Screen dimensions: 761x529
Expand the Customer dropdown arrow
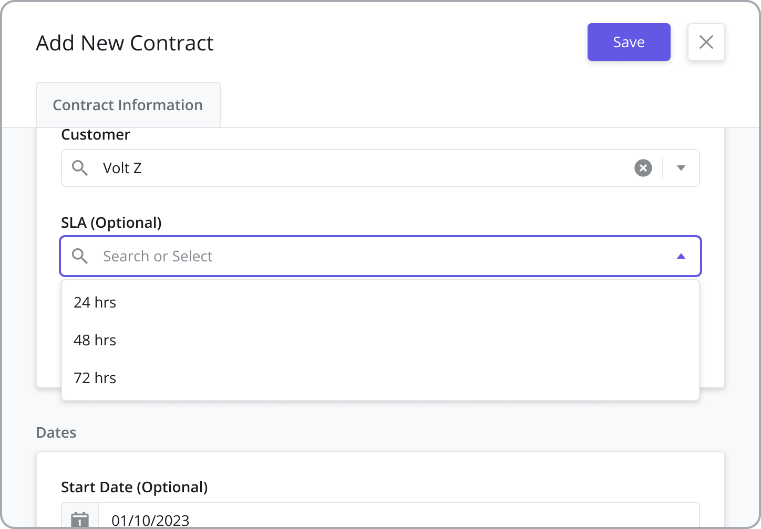coord(681,168)
